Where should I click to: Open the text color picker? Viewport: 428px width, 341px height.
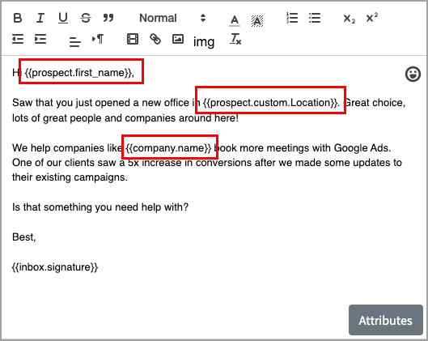pos(235,20)
